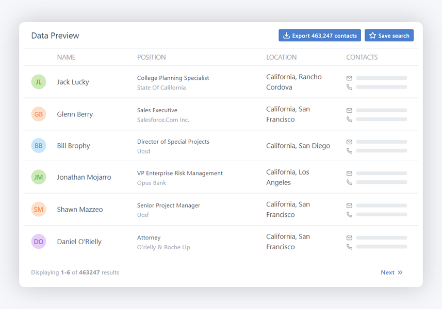
Task: Click the phone icon for Daniel O'Rielly
Action: click(x=349, y=247)
